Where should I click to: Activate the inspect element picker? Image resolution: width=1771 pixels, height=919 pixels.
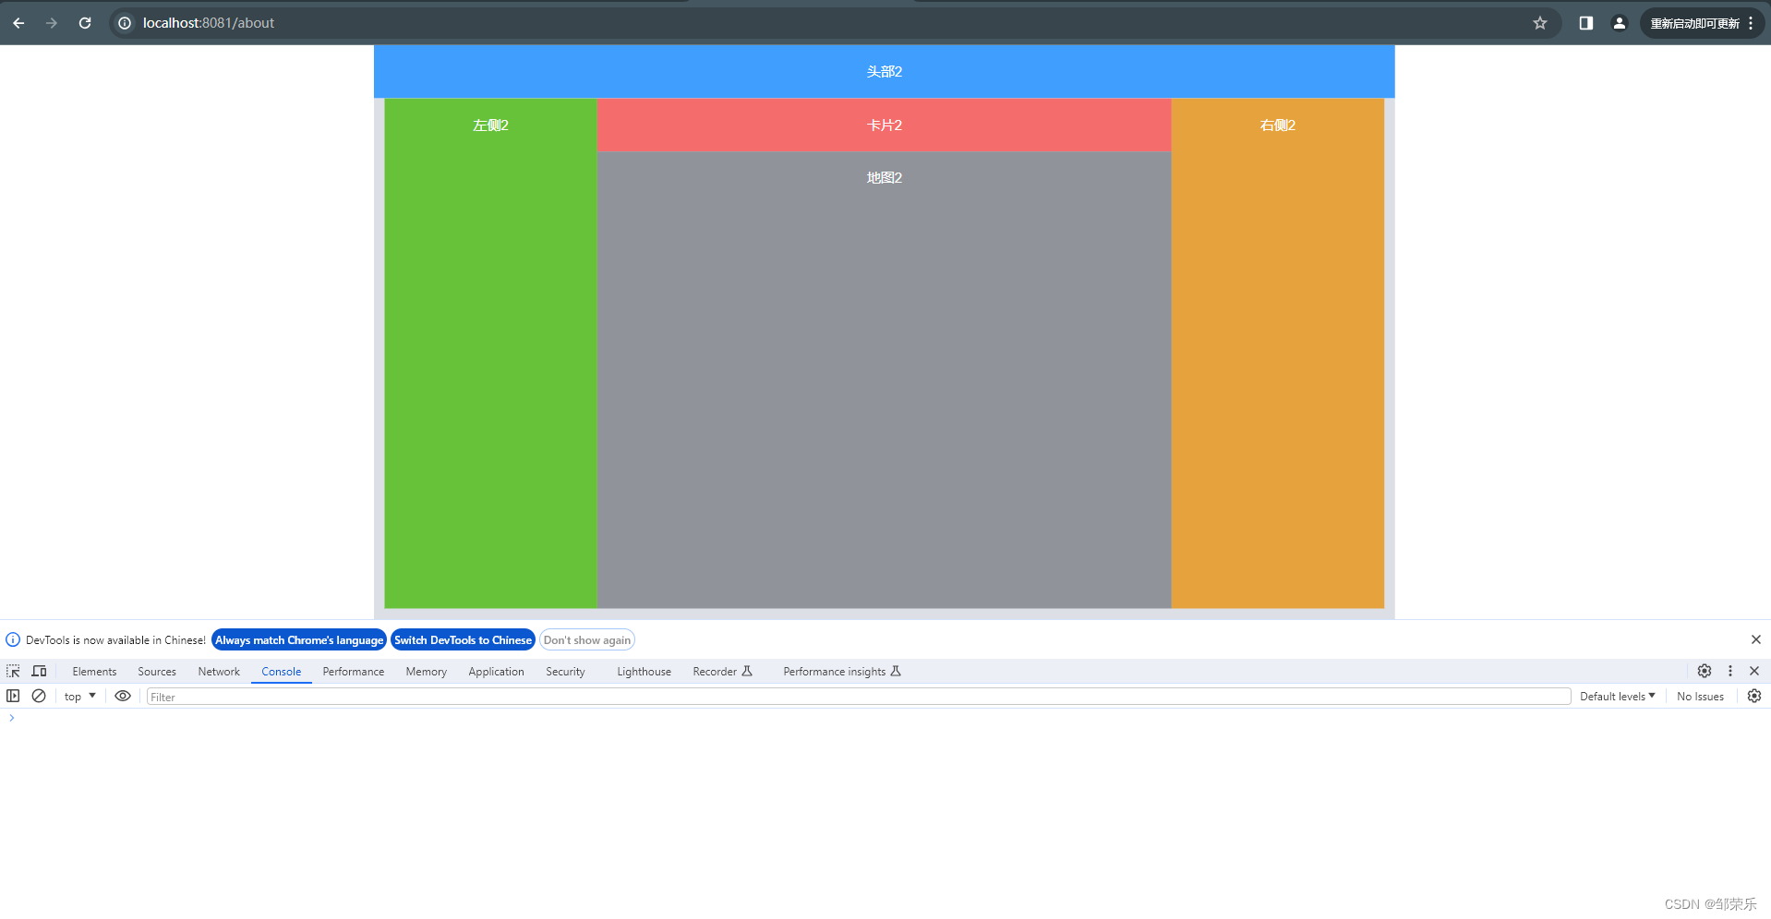(x=13, y=672)
